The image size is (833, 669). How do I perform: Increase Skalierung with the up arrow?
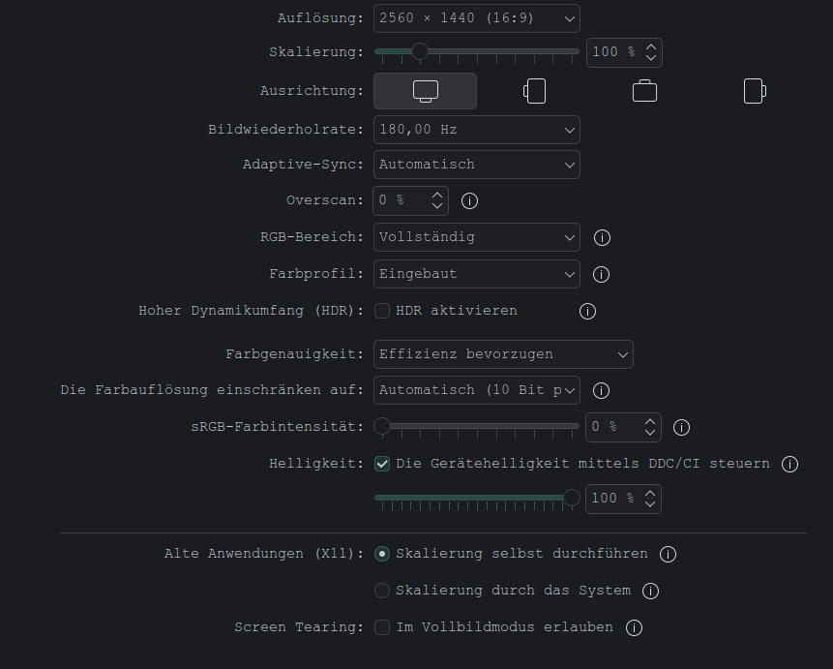click(651, 46)
